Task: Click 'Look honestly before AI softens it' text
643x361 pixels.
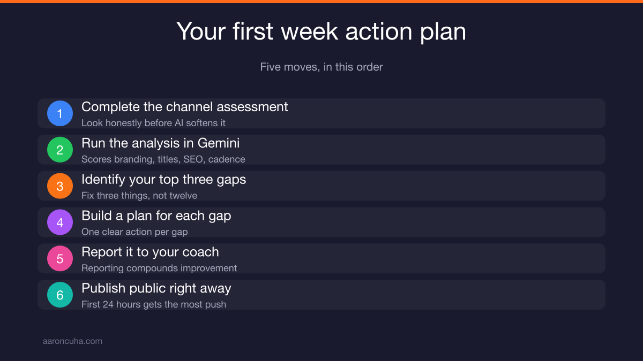Action: 153,123
